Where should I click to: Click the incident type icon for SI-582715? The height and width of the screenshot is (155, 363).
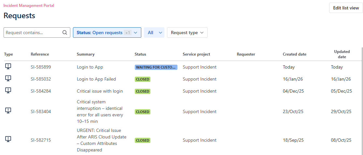tap(8, 140)
